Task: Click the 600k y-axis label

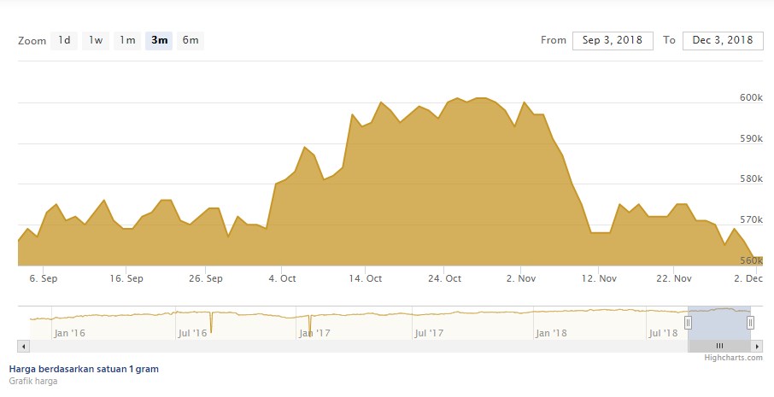Action: coord(751,97)
